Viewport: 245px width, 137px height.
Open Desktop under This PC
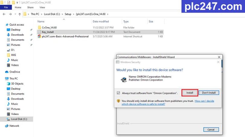click(x=16, y=89)
